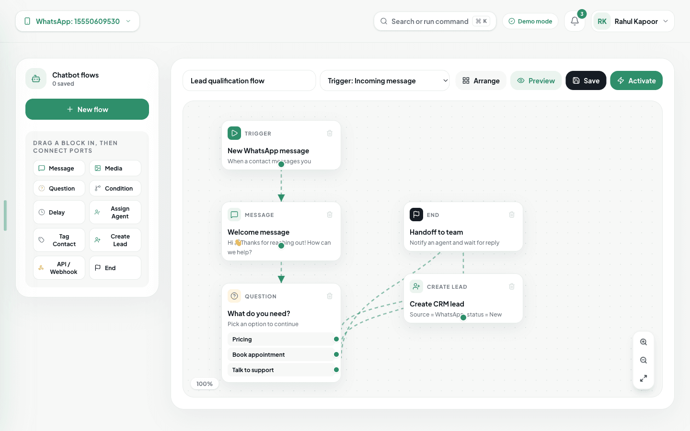Select the API / Webhook block
Viewport: 690px width, 431px height.
click(59, 268)
